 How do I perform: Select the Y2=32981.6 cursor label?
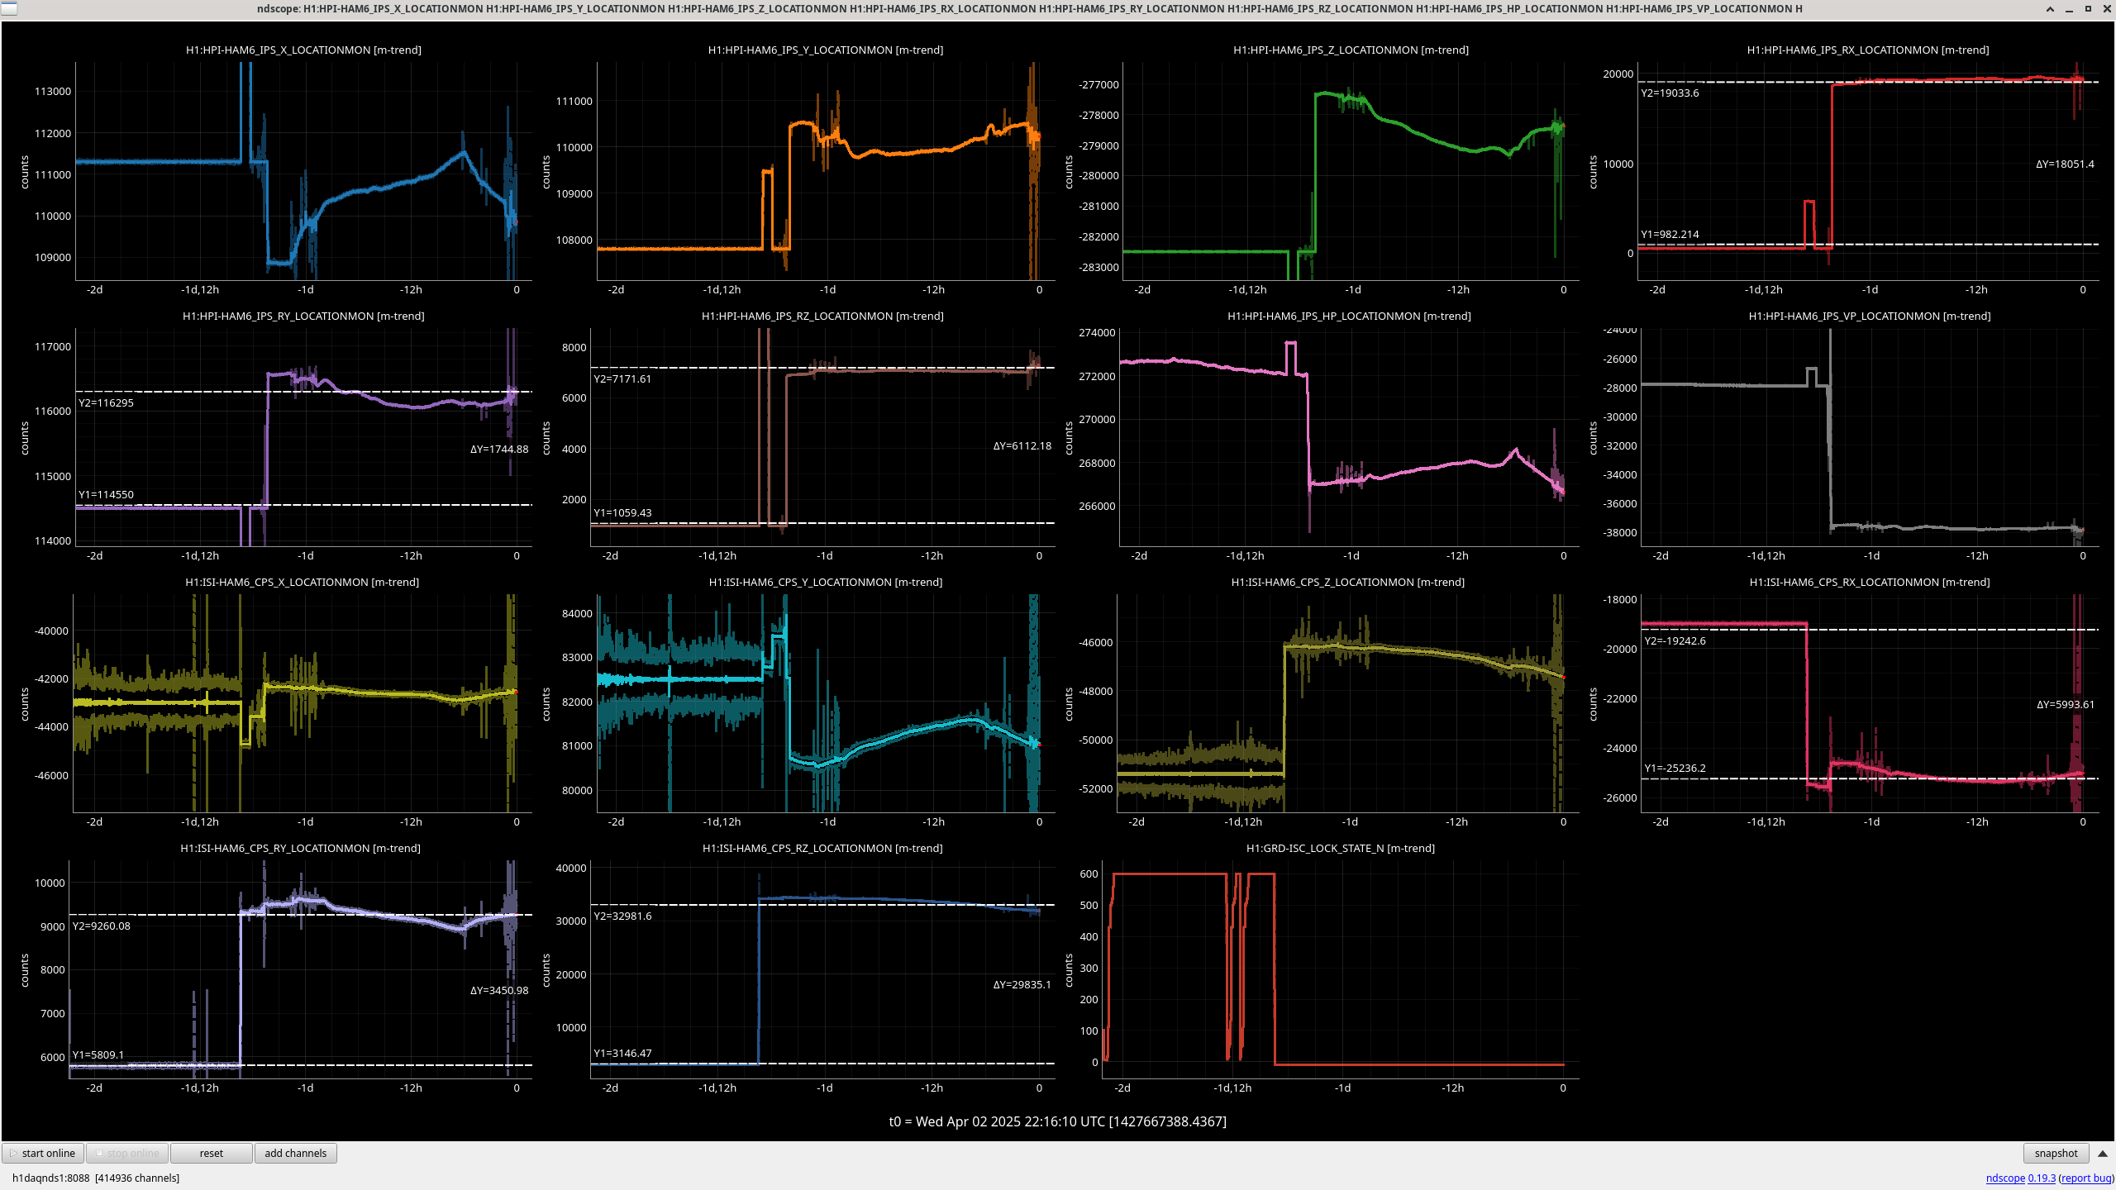click(622, 916)
